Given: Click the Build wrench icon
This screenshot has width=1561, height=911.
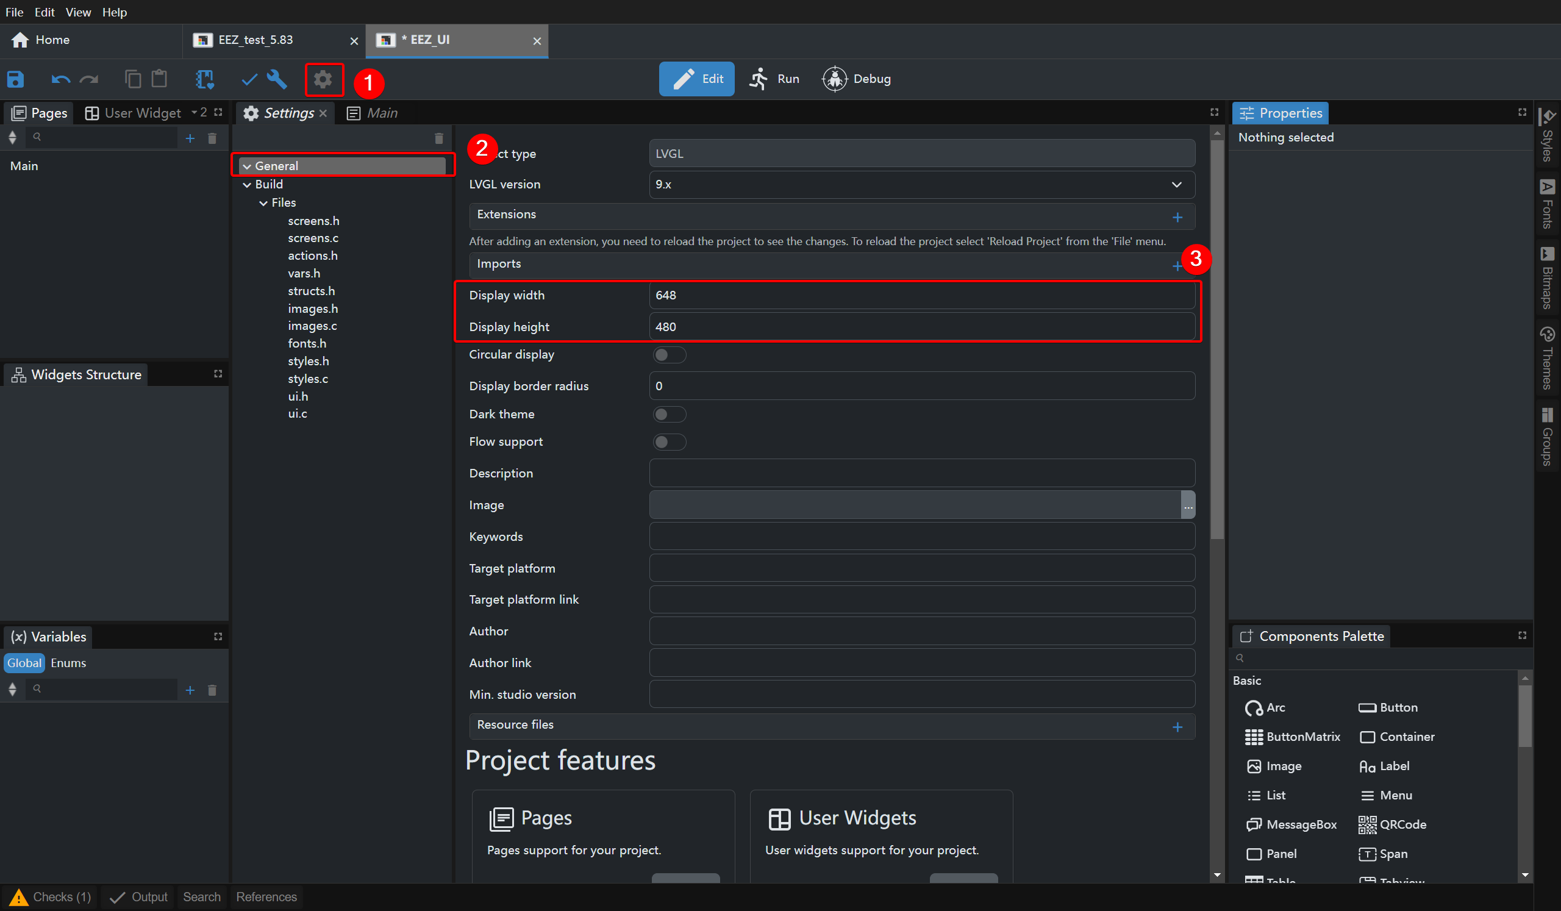Looking at the screenshot, I should coord(277,79).
